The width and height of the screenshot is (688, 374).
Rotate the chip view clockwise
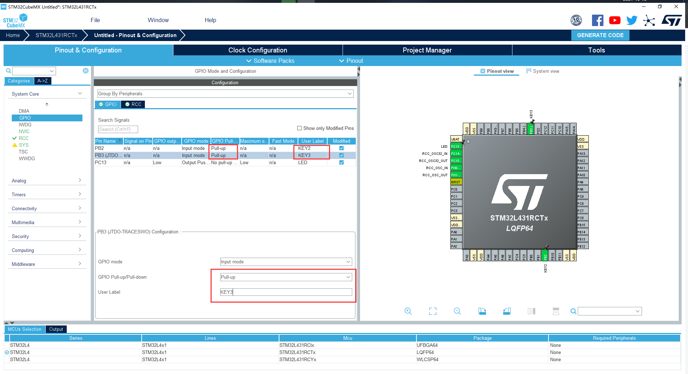click(482, 311)
